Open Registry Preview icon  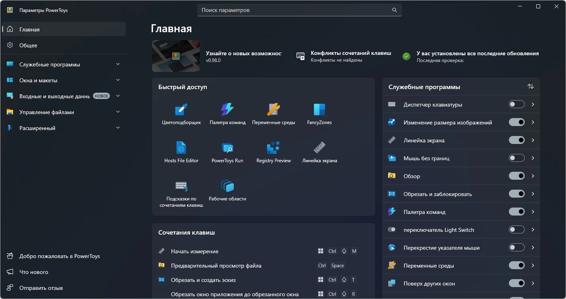pos(273,148)
